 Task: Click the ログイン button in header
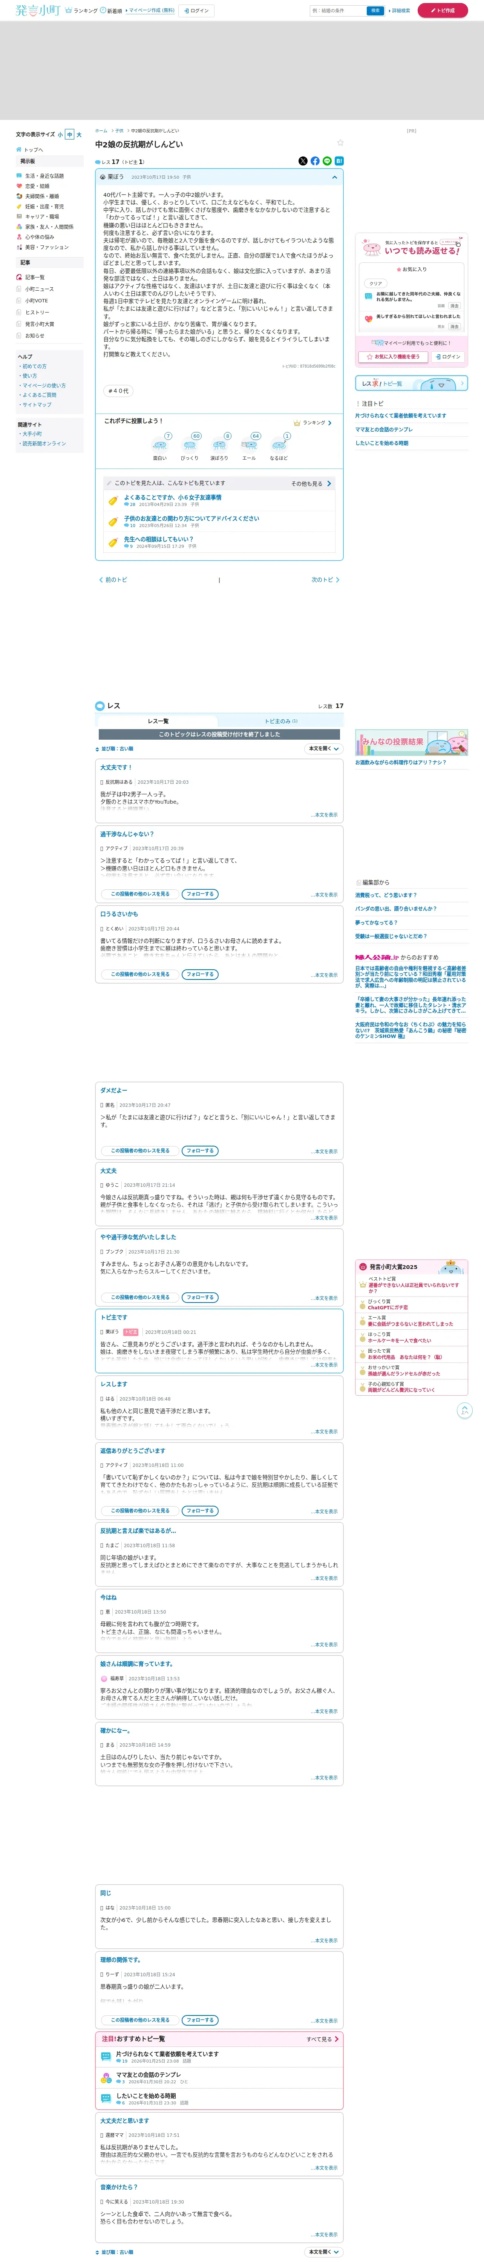pyautogui.click(x=197, y=11)
